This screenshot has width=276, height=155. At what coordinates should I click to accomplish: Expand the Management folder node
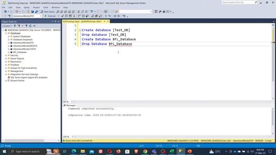click(6, 71)
